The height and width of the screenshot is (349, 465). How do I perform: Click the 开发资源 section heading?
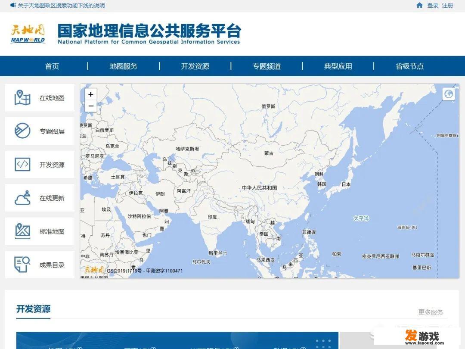tap(33, 308)
